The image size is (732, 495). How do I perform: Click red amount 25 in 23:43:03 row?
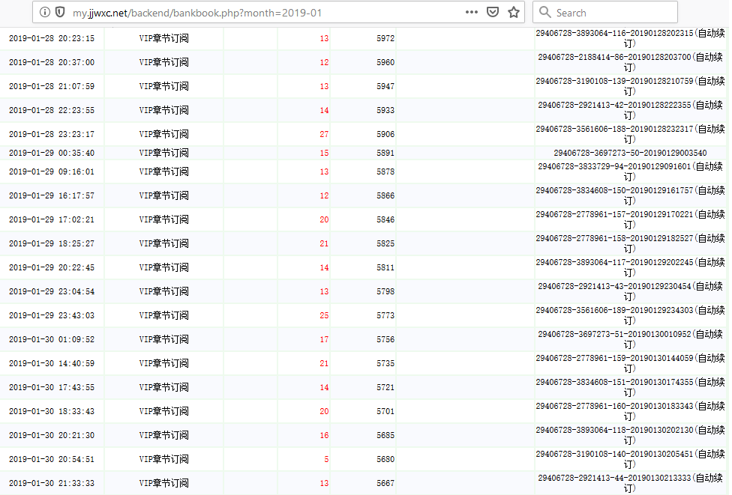click(x=325, y=315)
